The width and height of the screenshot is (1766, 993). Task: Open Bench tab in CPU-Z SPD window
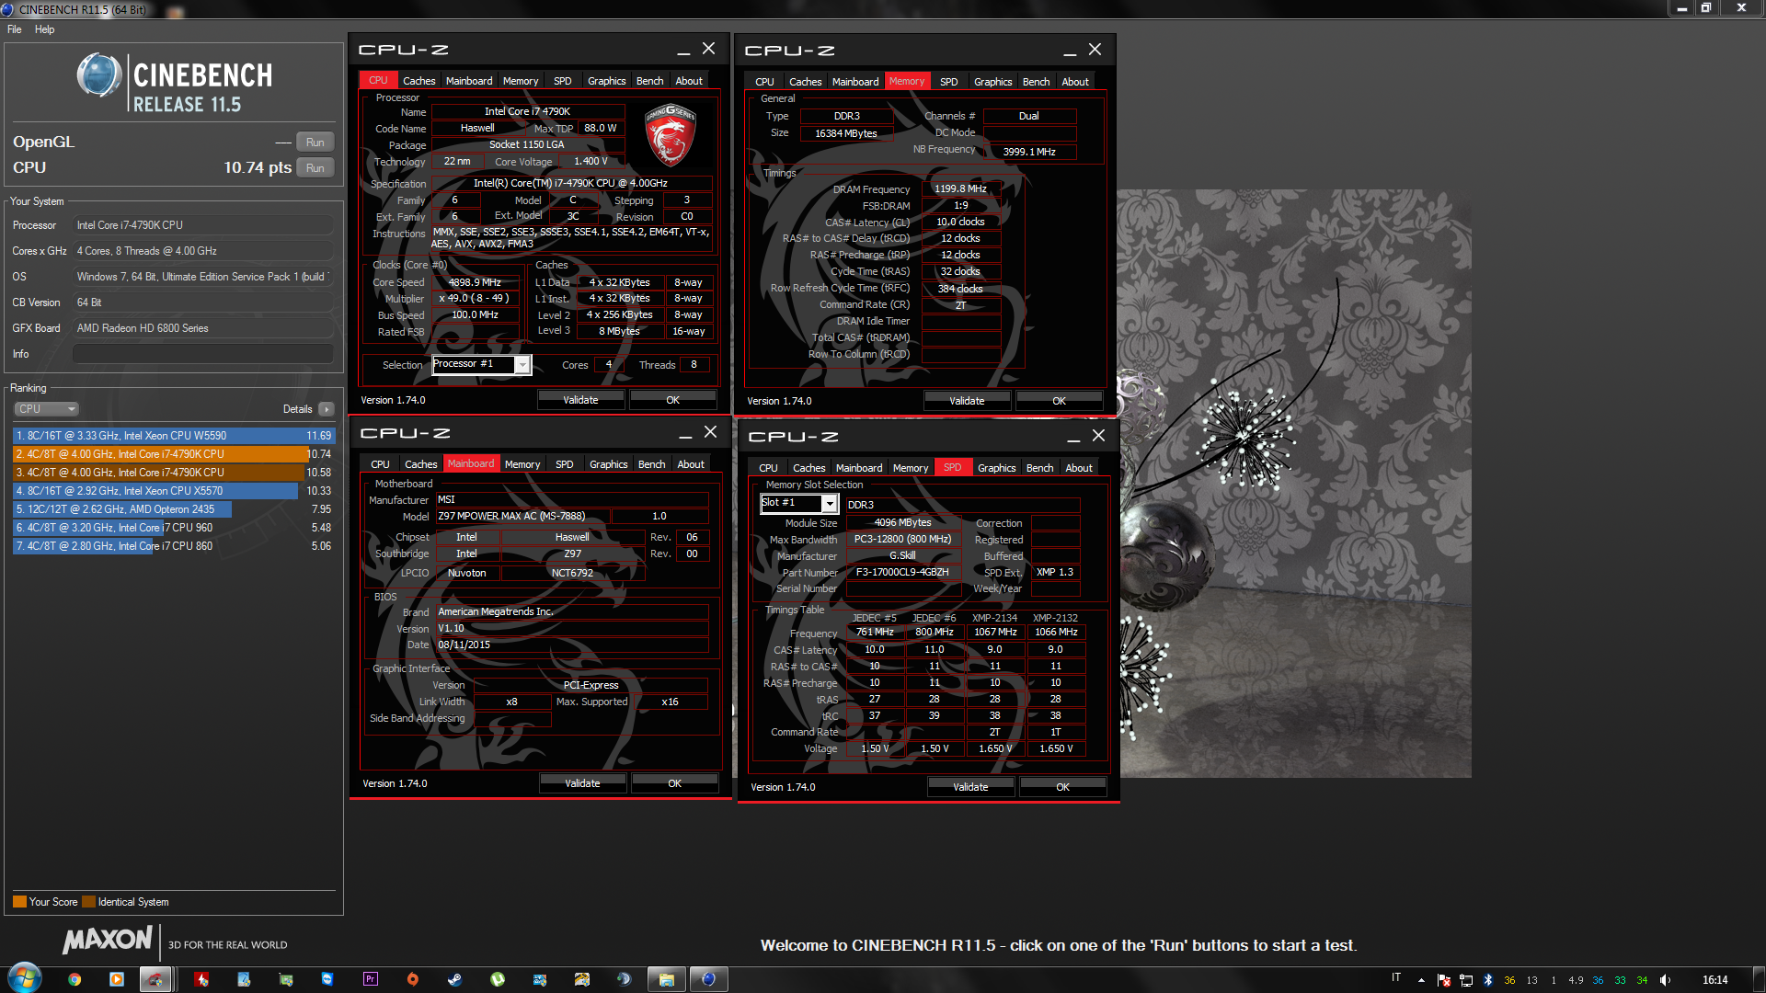pos(1039,468)
